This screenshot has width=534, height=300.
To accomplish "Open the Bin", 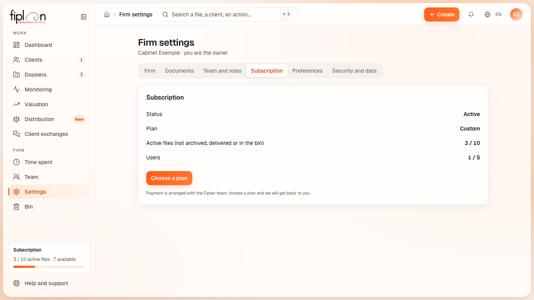I will tap(49, 207).
